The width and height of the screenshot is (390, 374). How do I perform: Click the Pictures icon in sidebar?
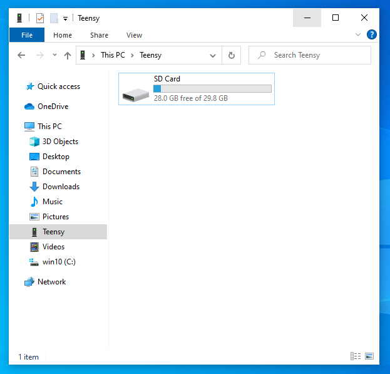pos(34,217)
